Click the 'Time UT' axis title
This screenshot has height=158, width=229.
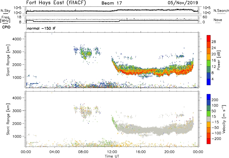point(112,156)
